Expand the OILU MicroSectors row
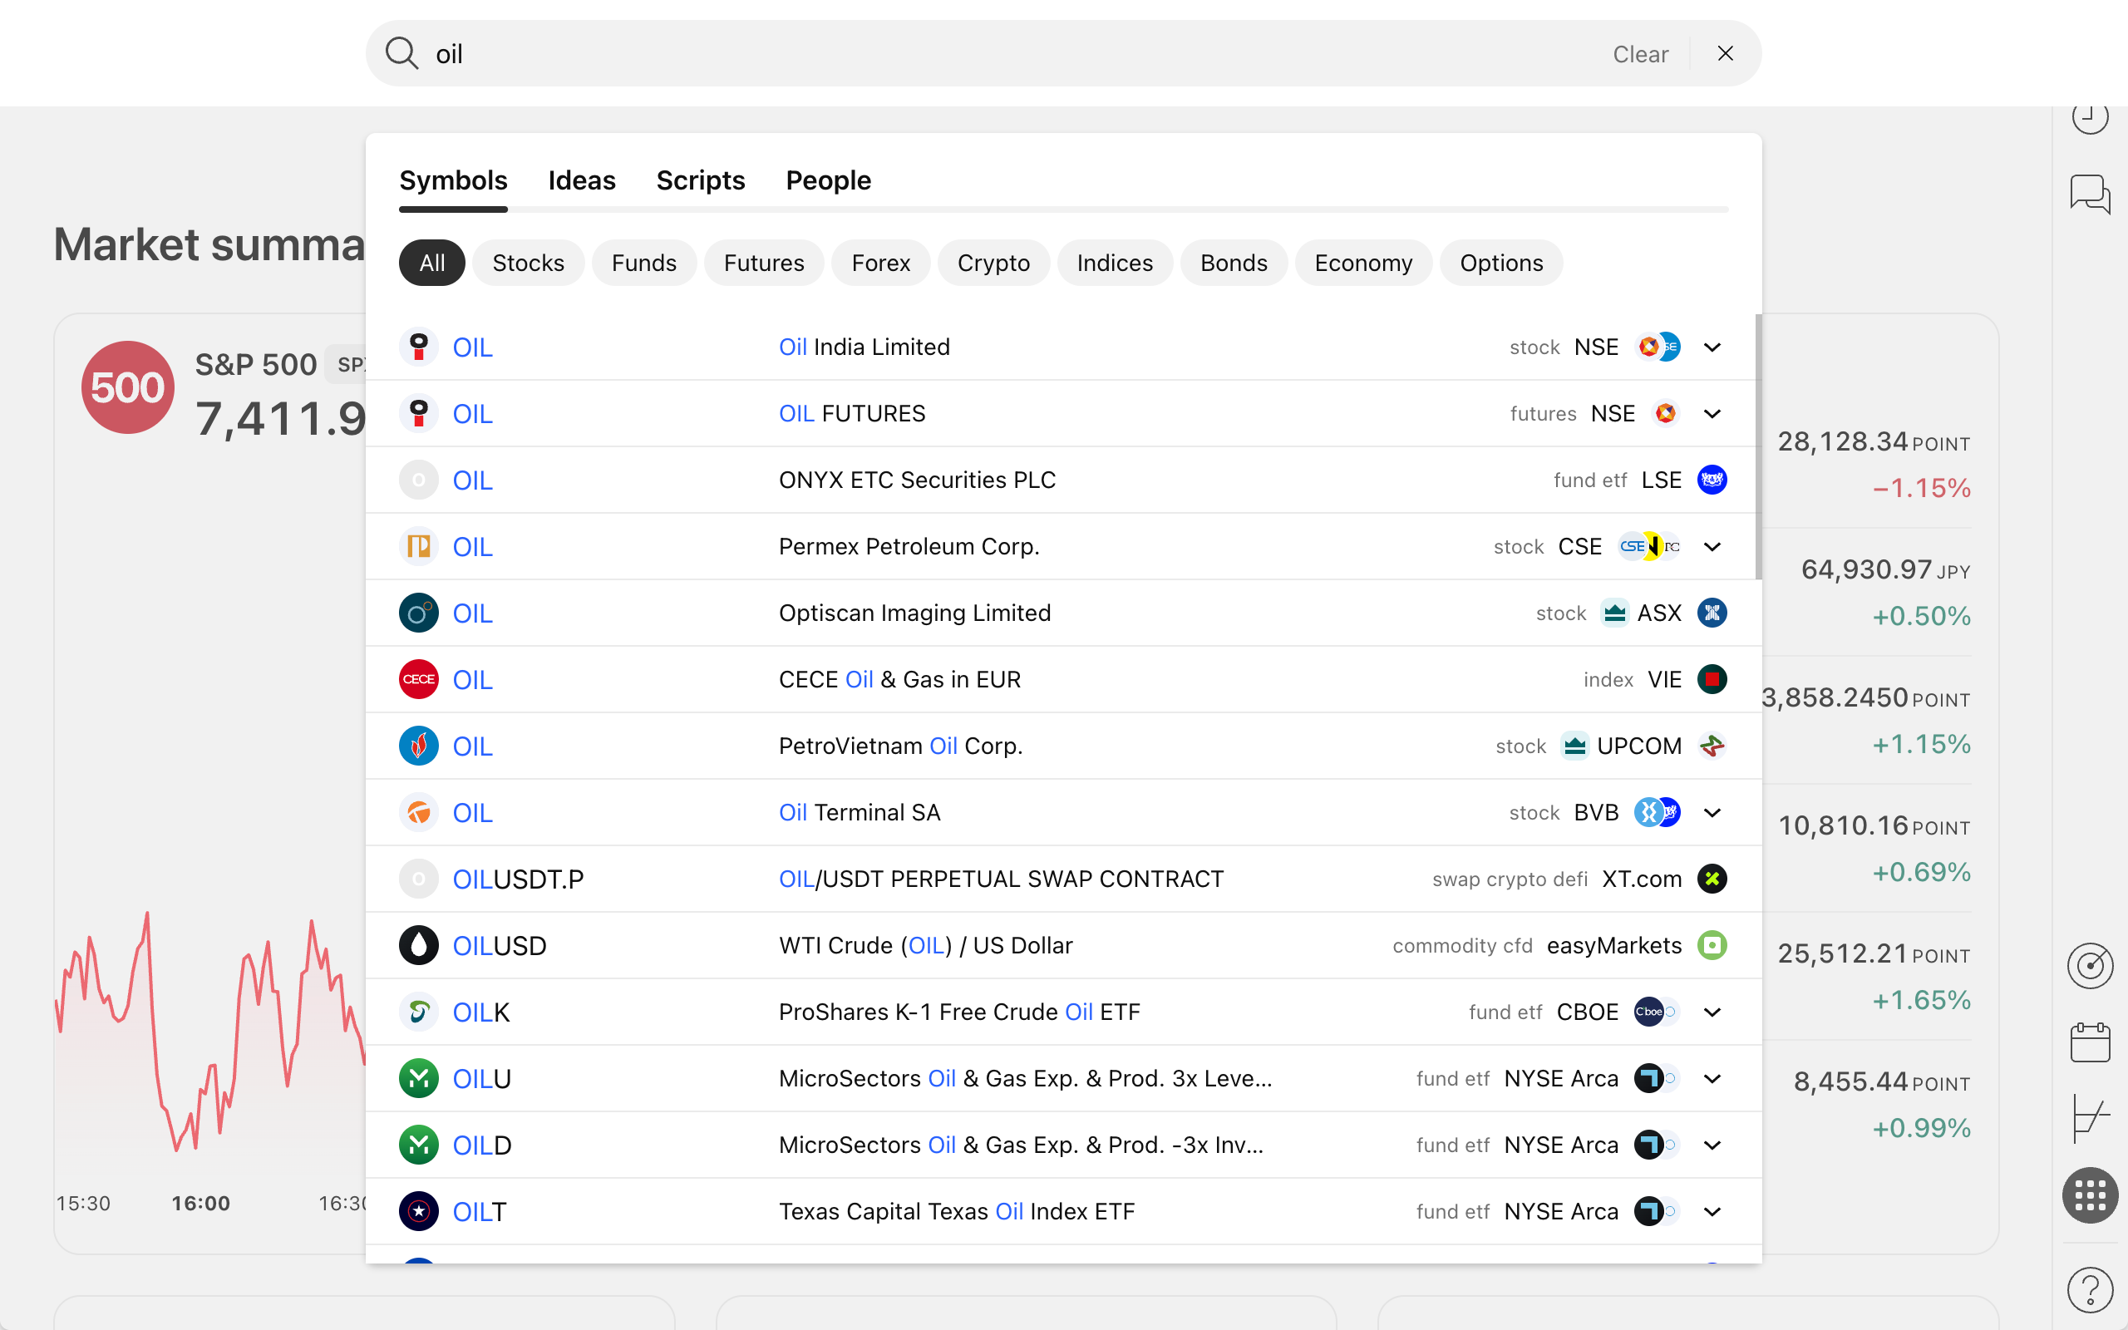The height and width of the screenshot is (1330, 2128). tap(1712, 1078)
